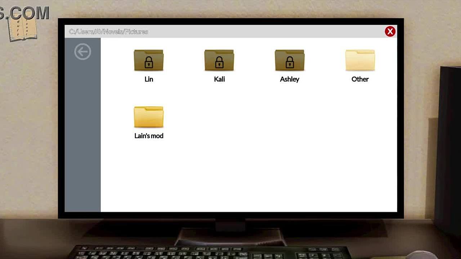Click the C:/Users/AVNovels/Pictures path text

click(108, 32)
